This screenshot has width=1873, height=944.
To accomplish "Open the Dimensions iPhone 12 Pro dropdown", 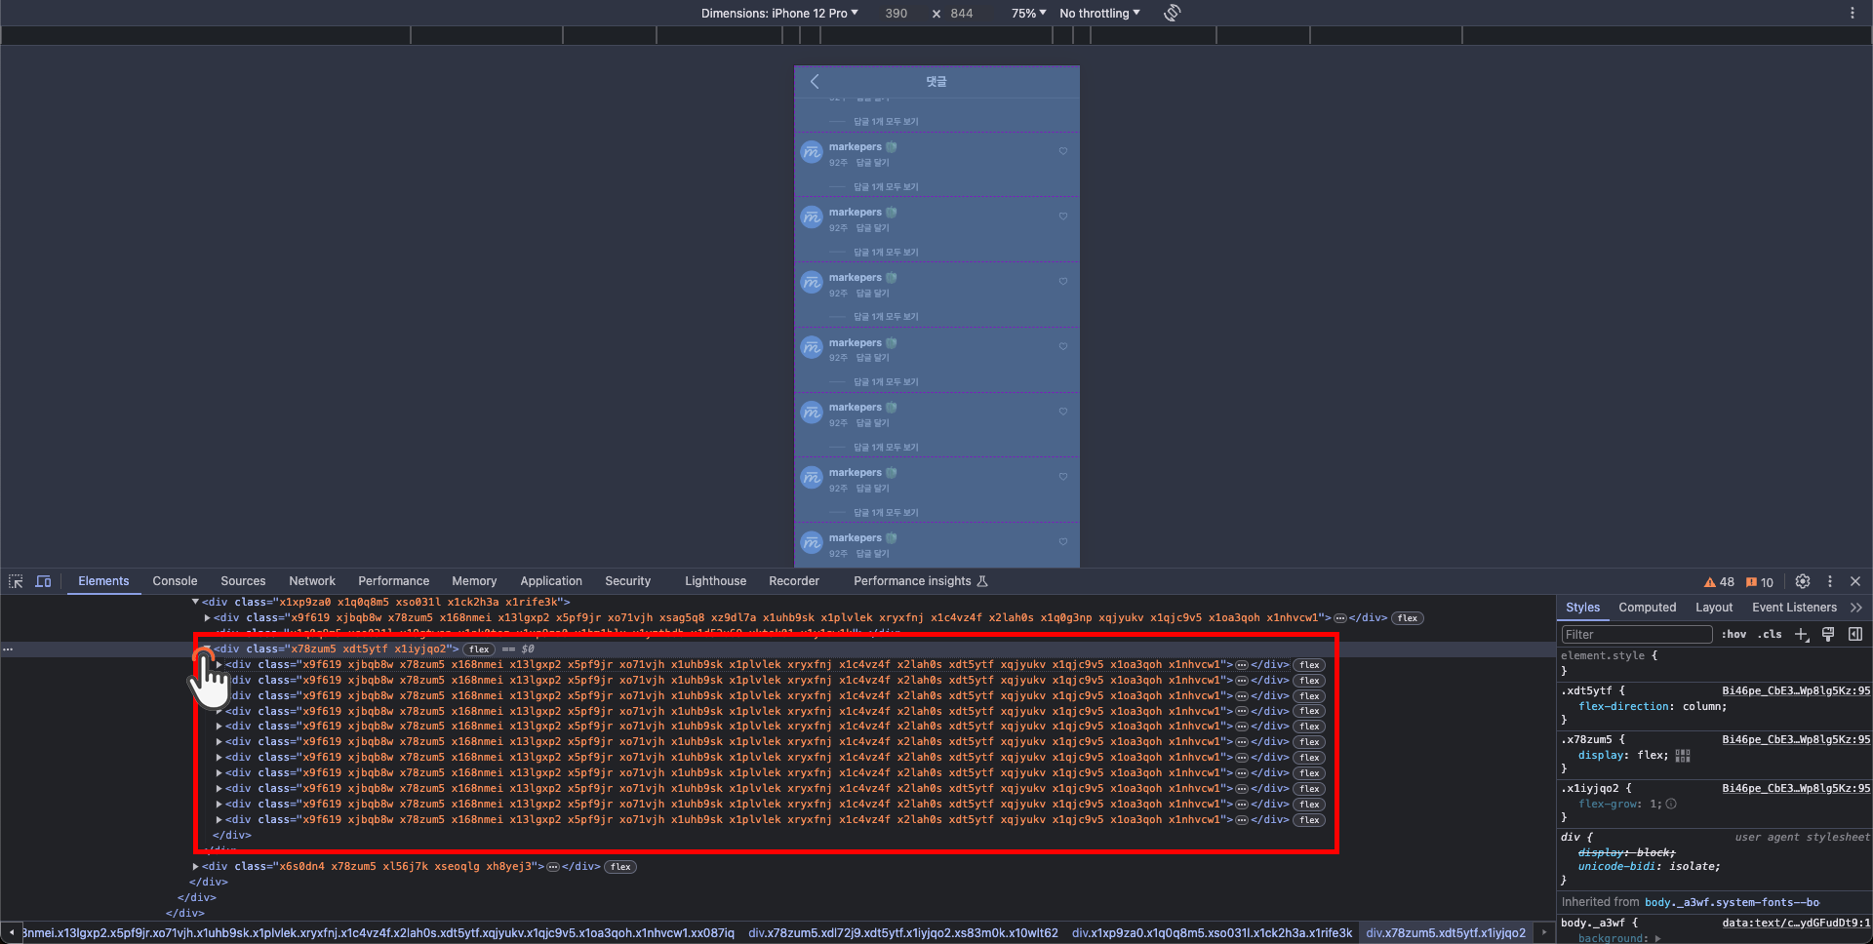I will pos(779,14).
